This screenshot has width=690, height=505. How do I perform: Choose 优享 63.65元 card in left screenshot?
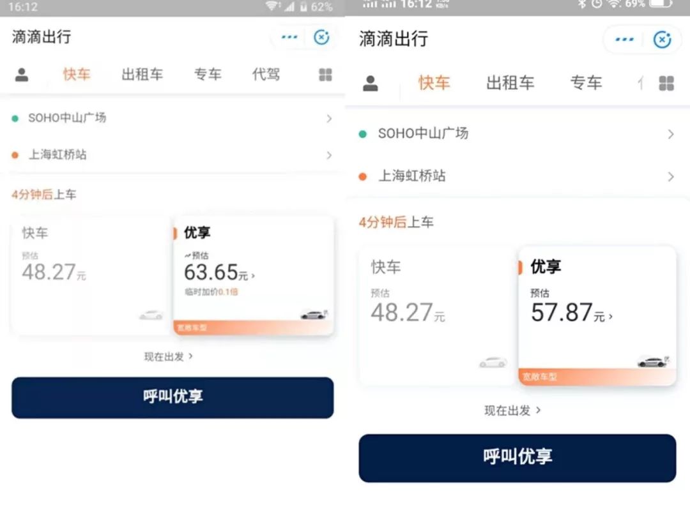click(x=254, y=275)
